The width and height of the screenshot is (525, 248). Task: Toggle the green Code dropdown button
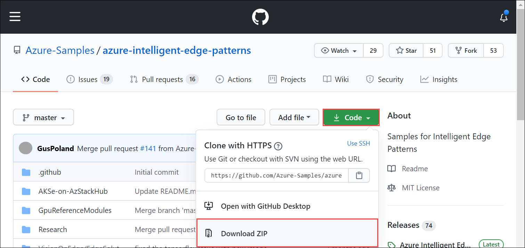click(x=351, y=117)
